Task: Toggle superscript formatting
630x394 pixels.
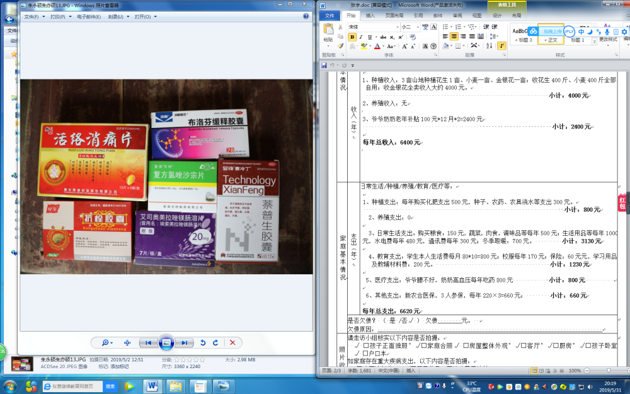Action: coord(401,37)
